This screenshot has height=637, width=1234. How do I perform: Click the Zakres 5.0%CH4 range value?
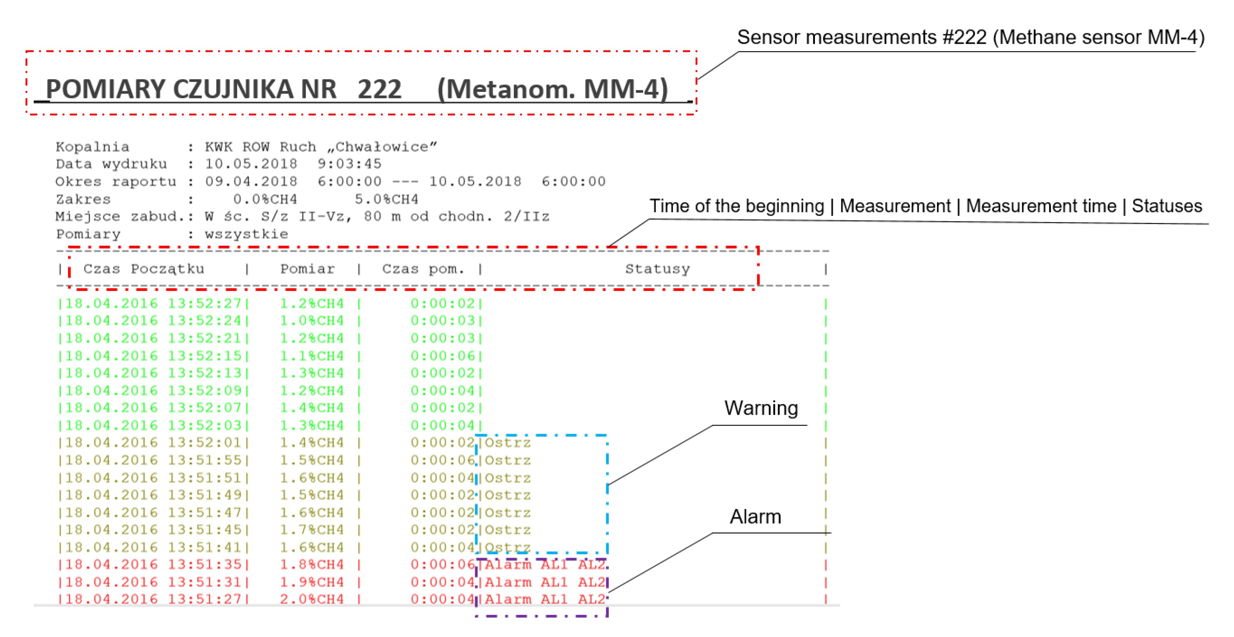click(386, 199)
